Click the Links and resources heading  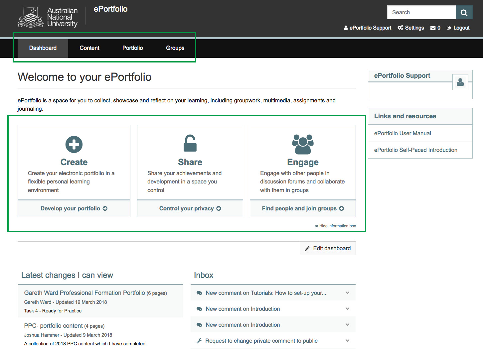405,116
